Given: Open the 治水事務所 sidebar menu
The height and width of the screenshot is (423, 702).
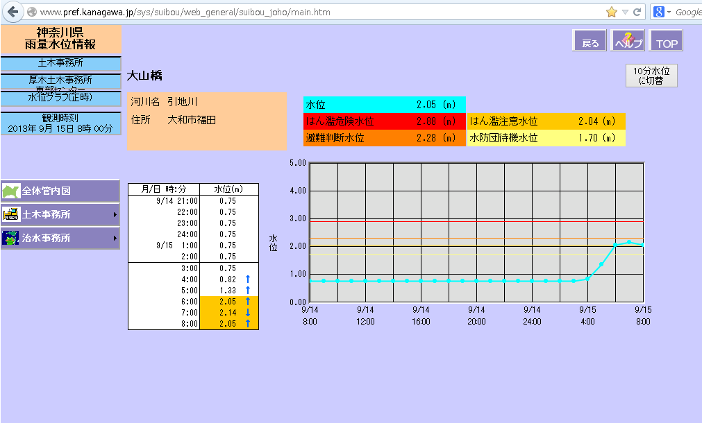Looking at the screenshot, I should (60, 238).
